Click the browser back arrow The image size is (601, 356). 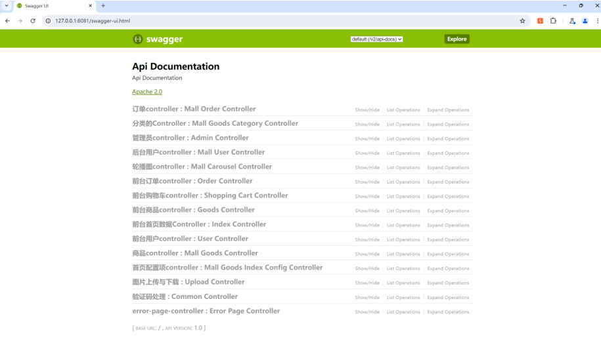click(x=7, y=21)
